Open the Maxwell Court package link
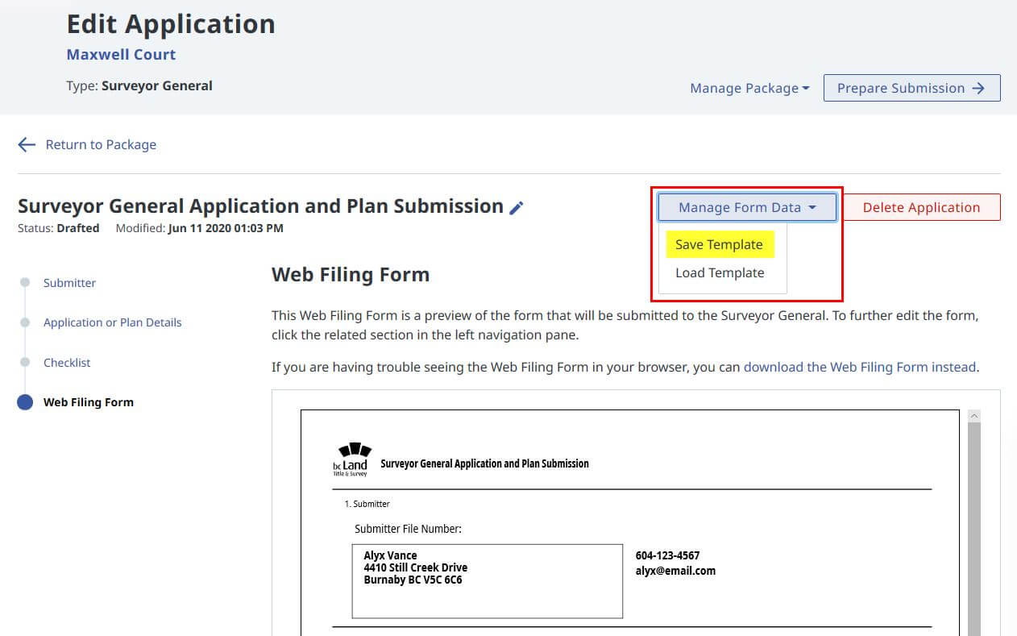 coord(121,55)
